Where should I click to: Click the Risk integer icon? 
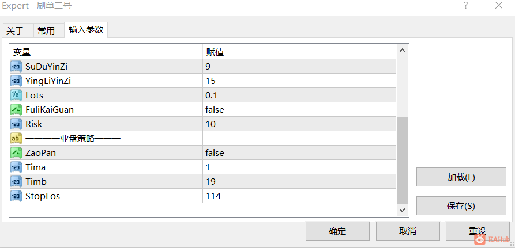(x=16, y=124)
